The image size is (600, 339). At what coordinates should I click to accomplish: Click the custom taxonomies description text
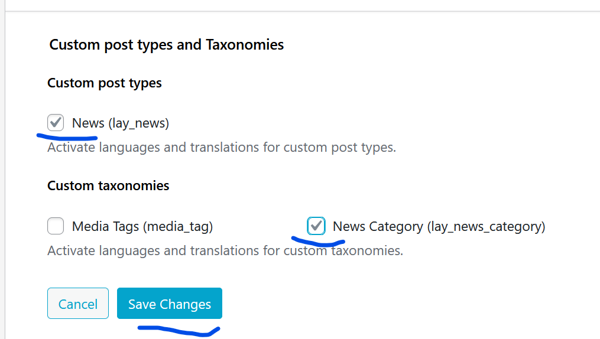tap(225, 250)
